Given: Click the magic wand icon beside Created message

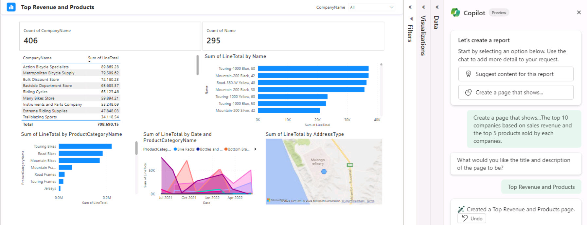Looking at the screenshot, I should click(461, 209).
